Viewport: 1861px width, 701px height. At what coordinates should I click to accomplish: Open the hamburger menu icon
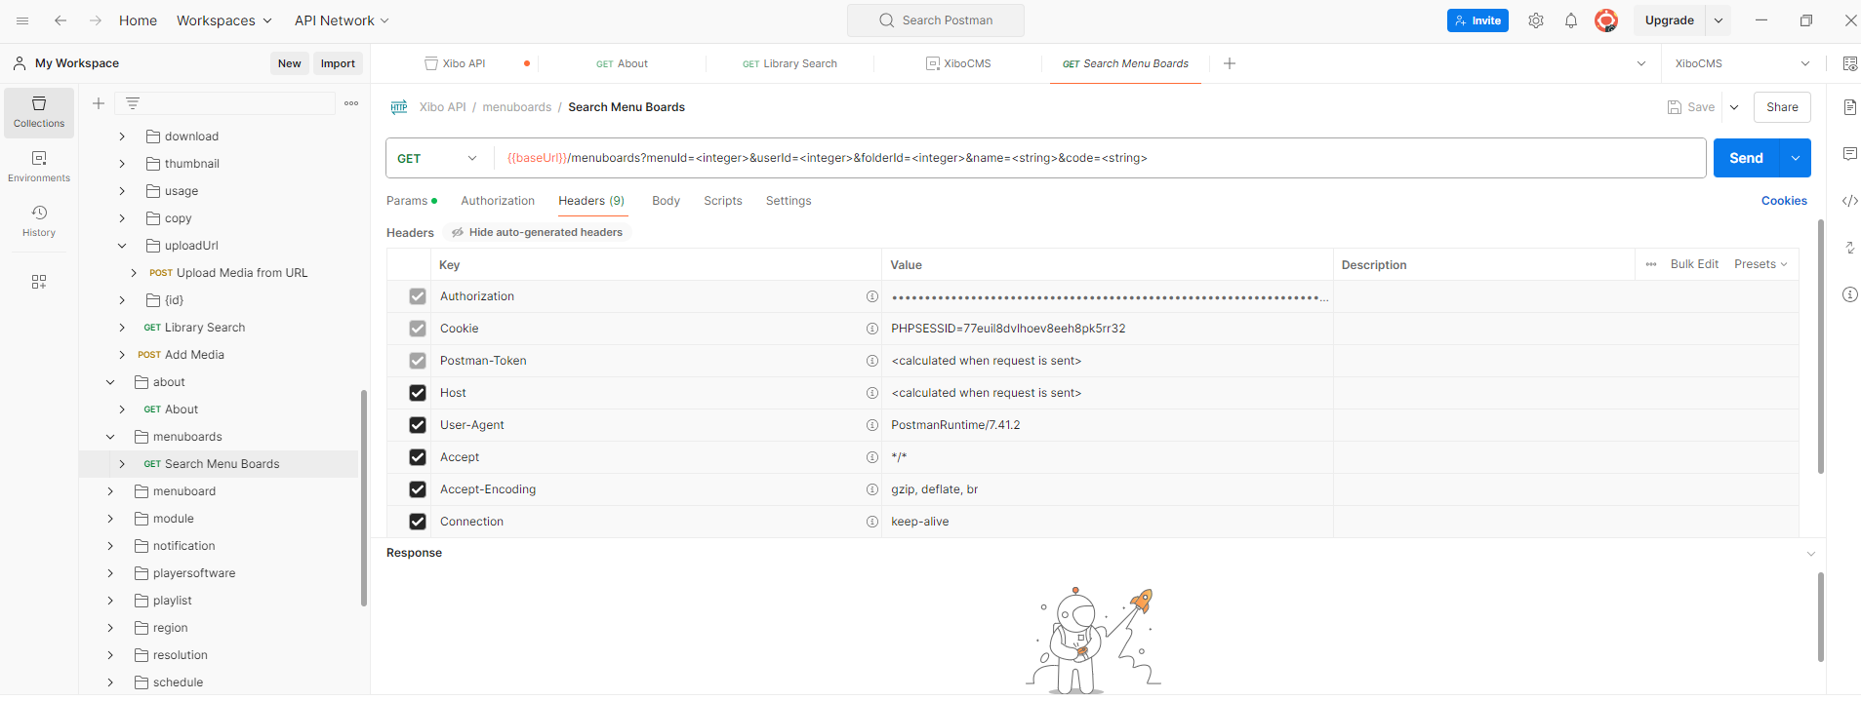(22, 20)
